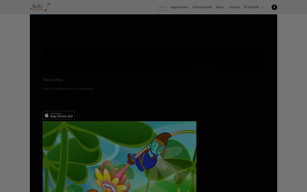307x192 pixels.
Task: Go to the Home menu item
Action: [162, 7]
